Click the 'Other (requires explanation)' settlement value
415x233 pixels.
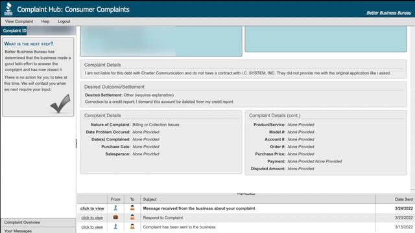(148, 95)
